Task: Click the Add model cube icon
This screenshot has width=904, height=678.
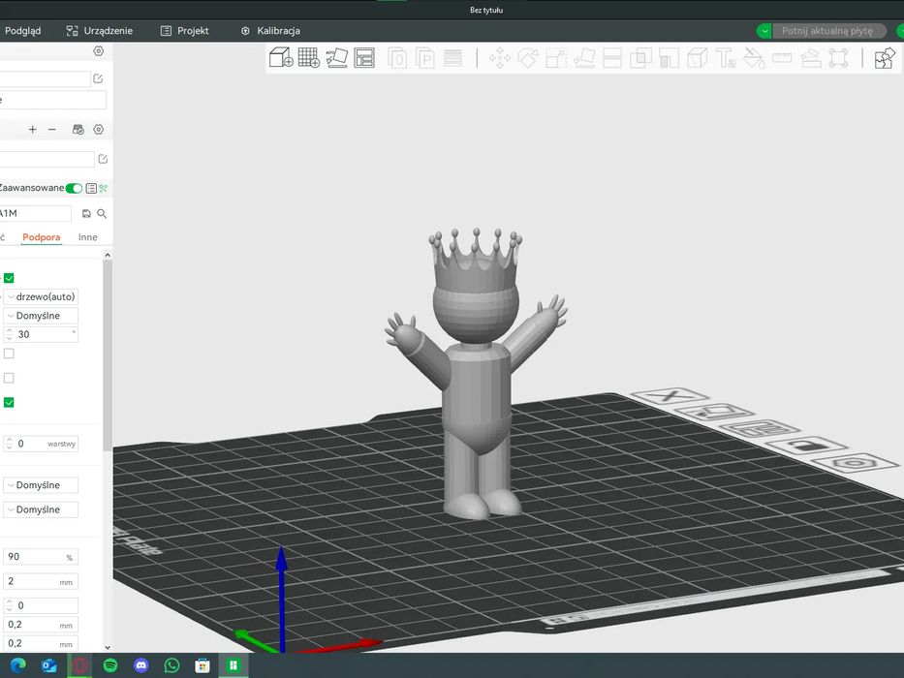Action: [x=280, y=58]
